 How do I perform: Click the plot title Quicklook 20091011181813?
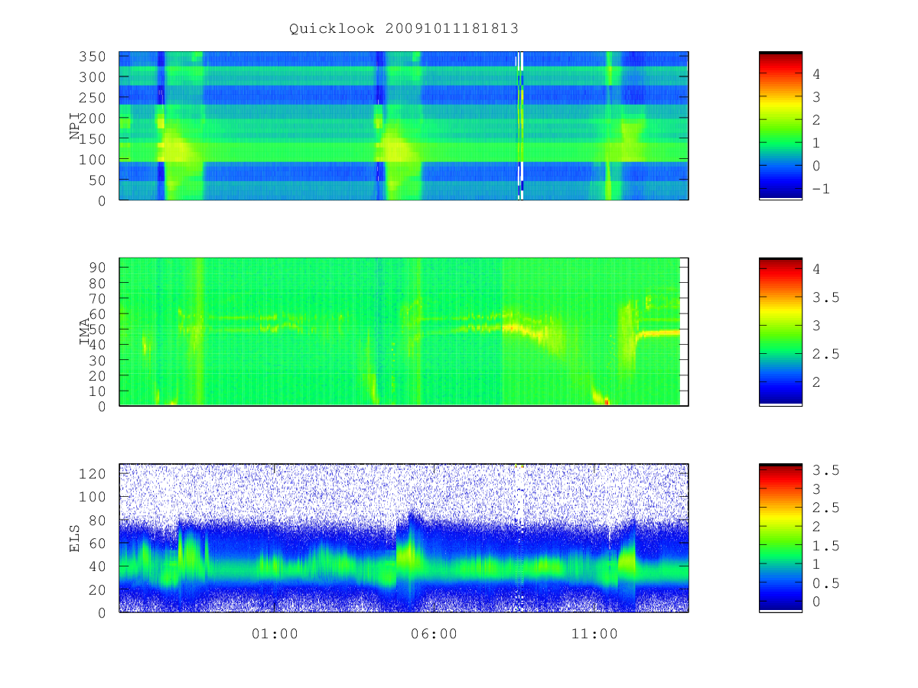(404, 29)
